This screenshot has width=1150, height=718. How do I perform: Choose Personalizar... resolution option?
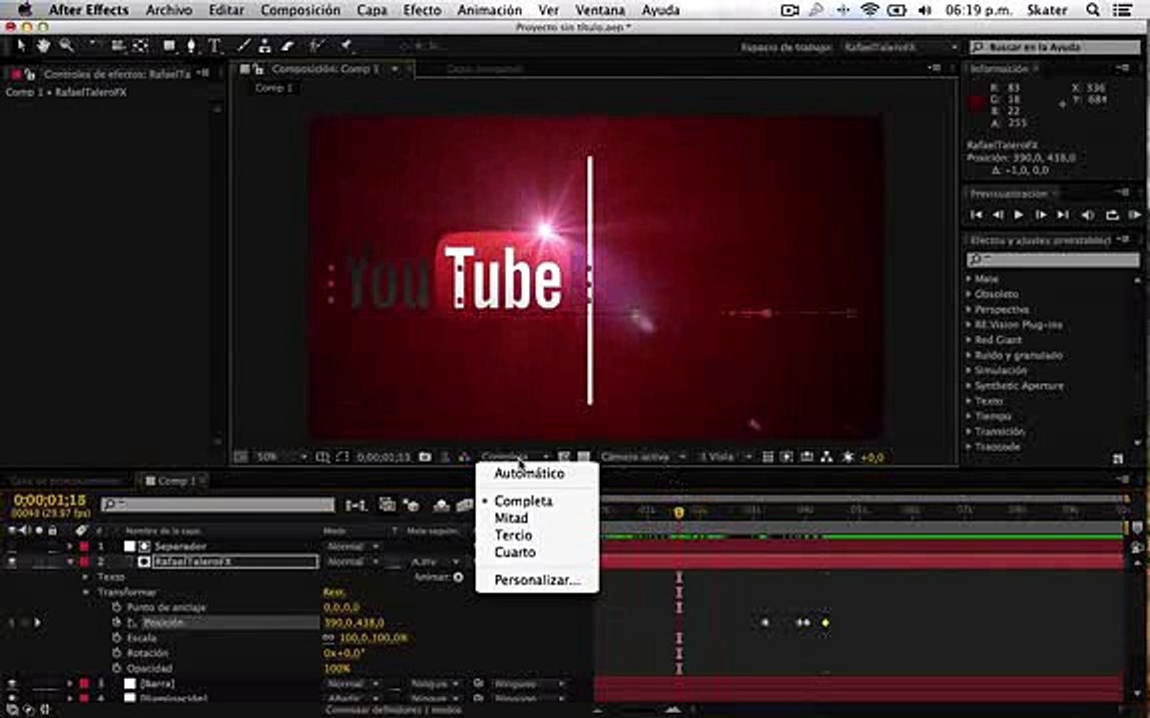click(537, 579)
